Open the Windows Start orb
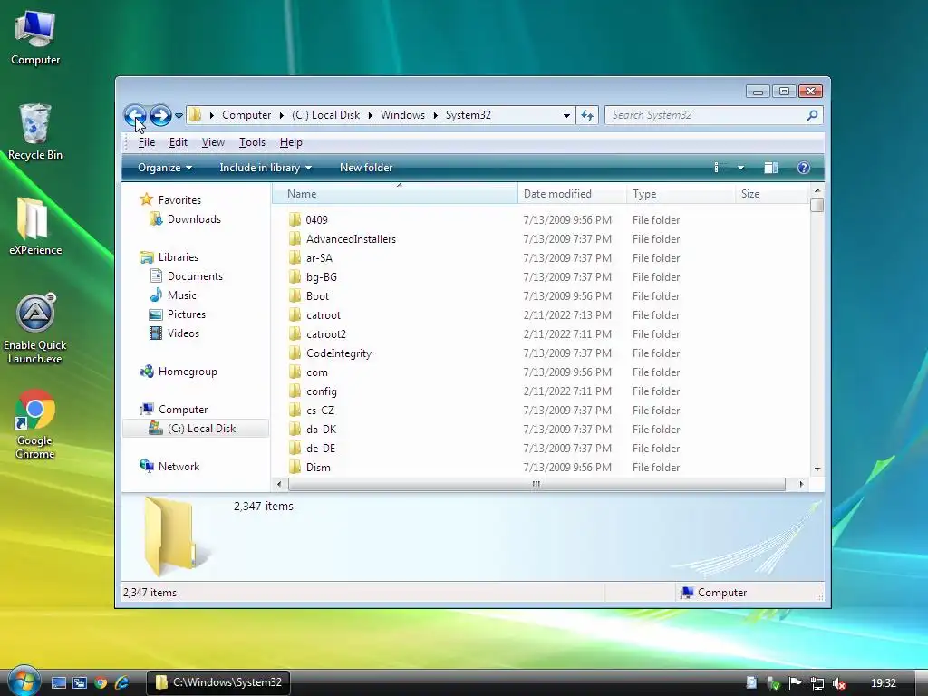Viewport: 928px width, 696px height. (x=24, y=681)
